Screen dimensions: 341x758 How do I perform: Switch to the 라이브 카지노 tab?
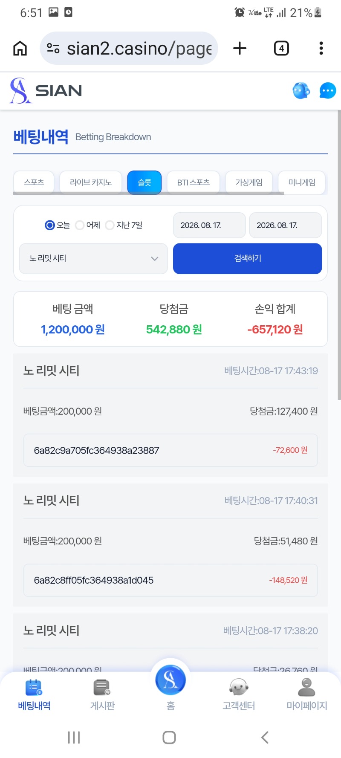pos(91,182)
